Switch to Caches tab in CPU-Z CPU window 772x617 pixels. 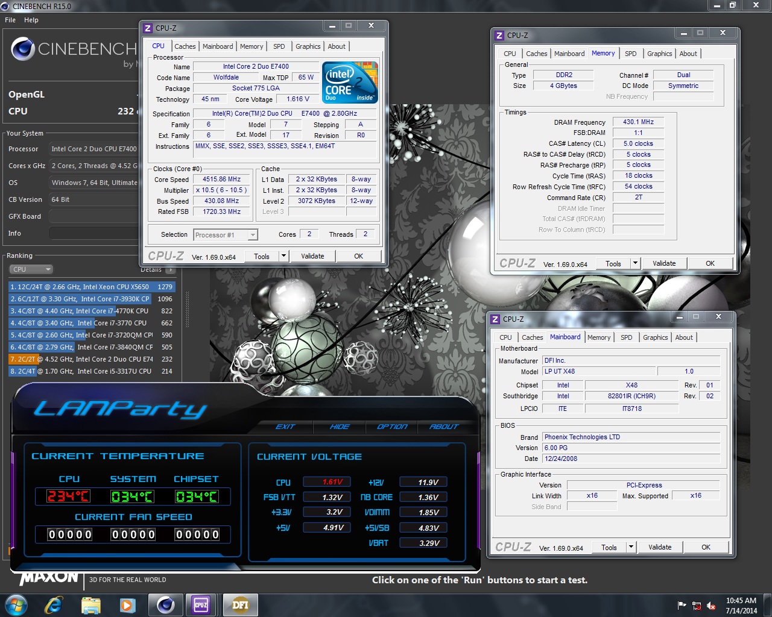(185, 46)
